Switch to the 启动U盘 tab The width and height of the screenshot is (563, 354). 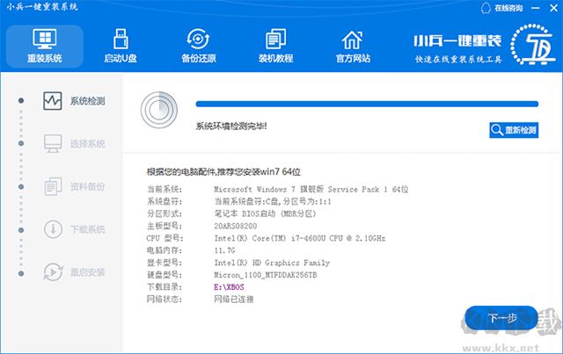point(121,47)
